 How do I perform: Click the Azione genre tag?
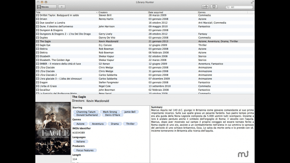(80, 124)
